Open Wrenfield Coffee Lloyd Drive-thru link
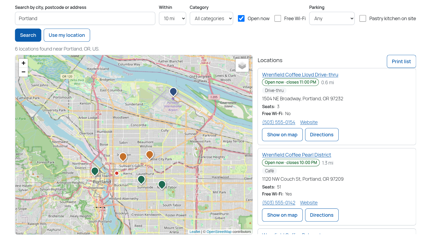The image size is (431, 242). pos(300,74)
